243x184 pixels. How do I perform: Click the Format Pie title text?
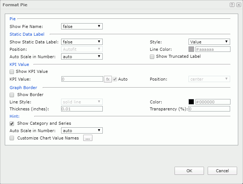[x=15, y=5]
